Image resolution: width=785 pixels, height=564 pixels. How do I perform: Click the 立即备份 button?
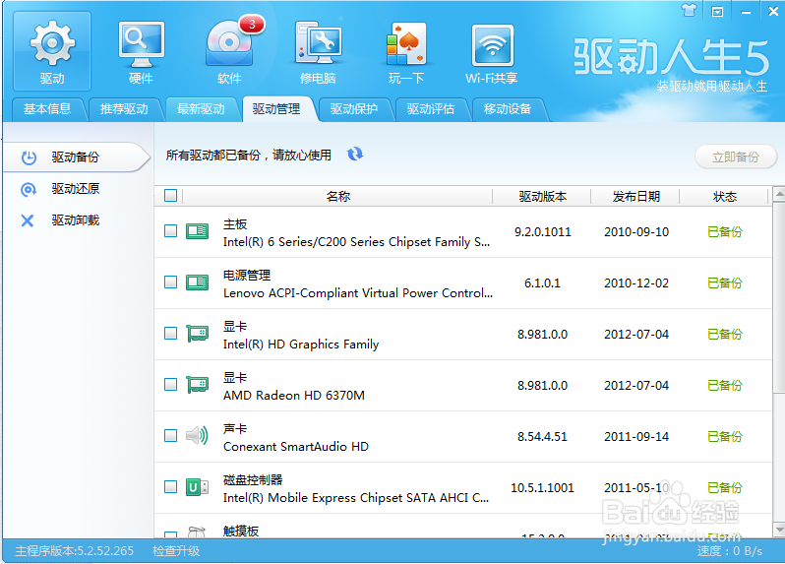point(736,157)
